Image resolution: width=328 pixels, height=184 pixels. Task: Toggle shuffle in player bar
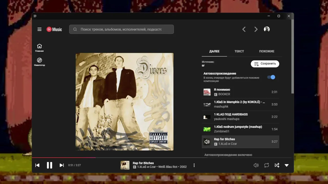[277, 165]
